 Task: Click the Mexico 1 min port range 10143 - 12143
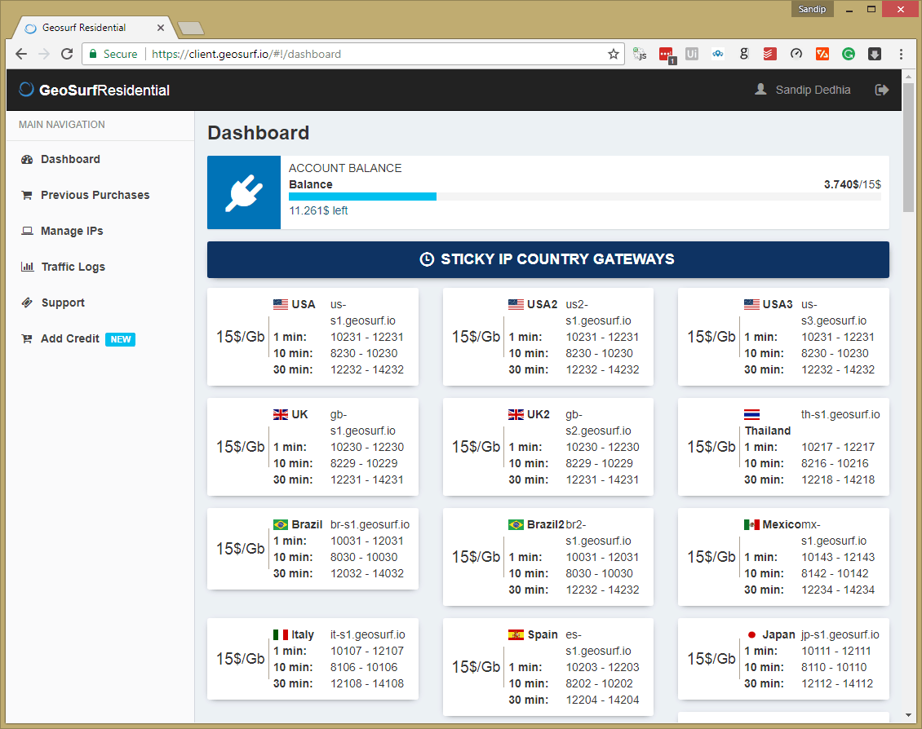[x=838, y=557]
